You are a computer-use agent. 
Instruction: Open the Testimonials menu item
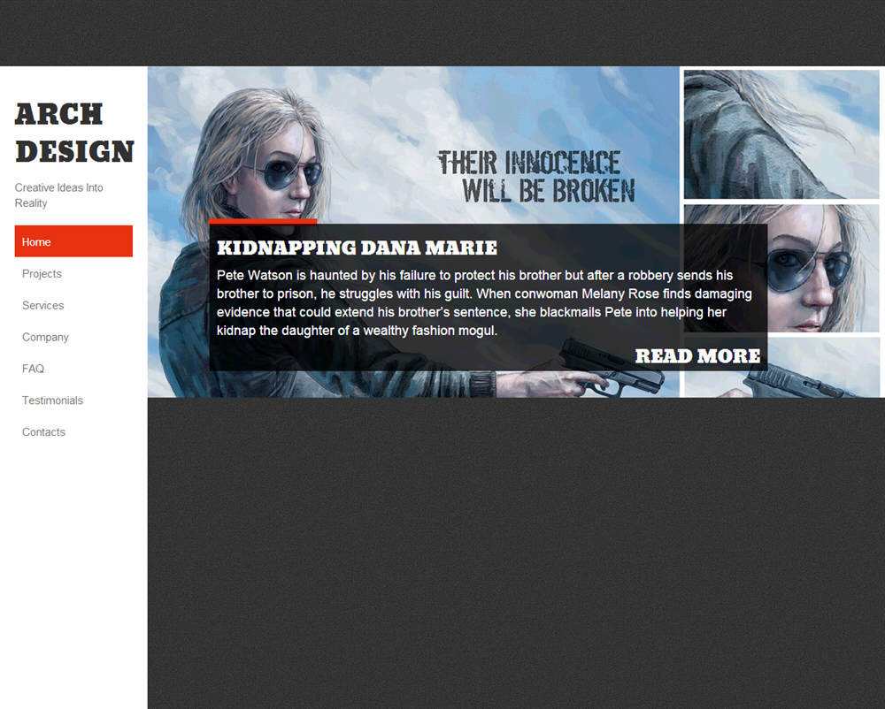[x=53, y=400]
